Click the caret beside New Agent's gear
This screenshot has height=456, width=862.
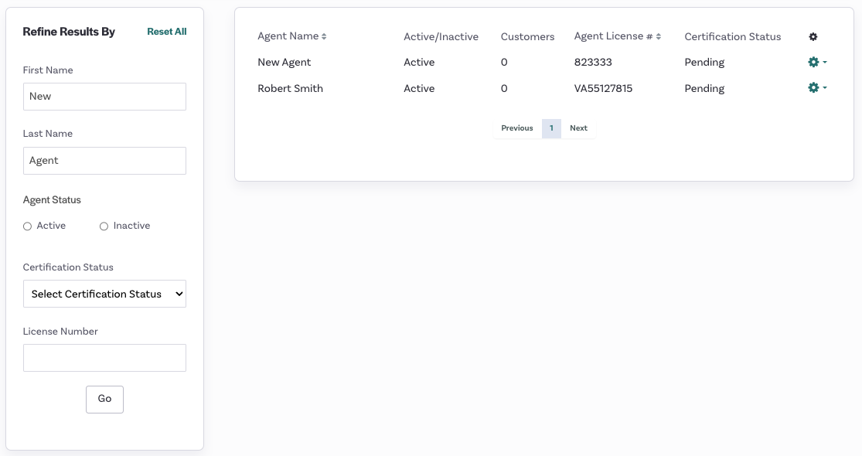825,62
